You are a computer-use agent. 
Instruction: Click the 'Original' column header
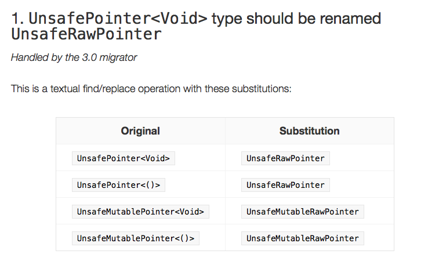140,131
